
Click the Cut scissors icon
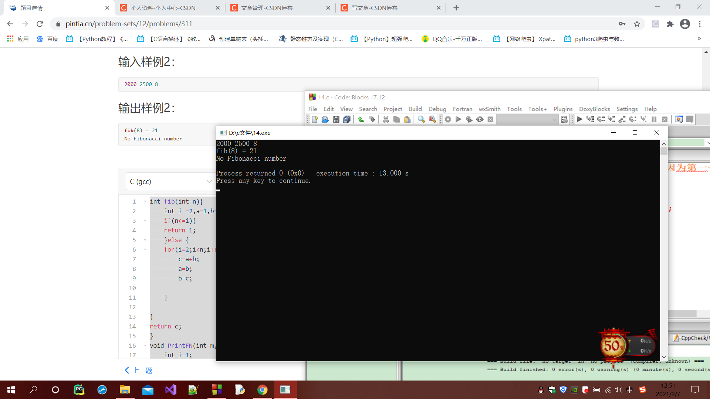386,119
